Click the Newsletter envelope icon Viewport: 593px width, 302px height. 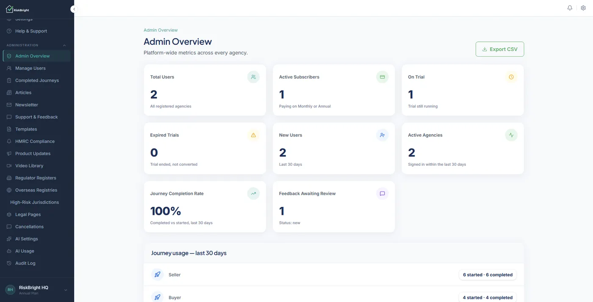9,105
